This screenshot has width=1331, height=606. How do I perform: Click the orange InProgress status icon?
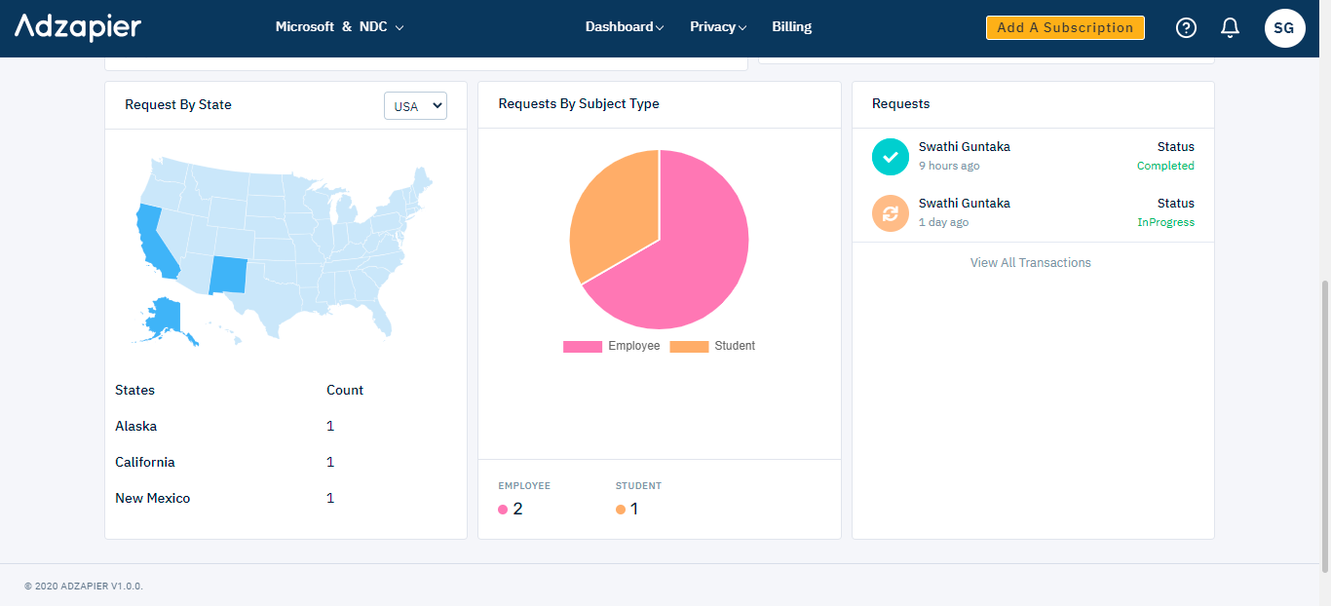click(890, 213)
